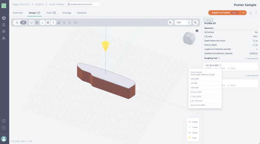Toggle the grid display icon
Viewport: 260px width, 144px height.
[48, 23]
